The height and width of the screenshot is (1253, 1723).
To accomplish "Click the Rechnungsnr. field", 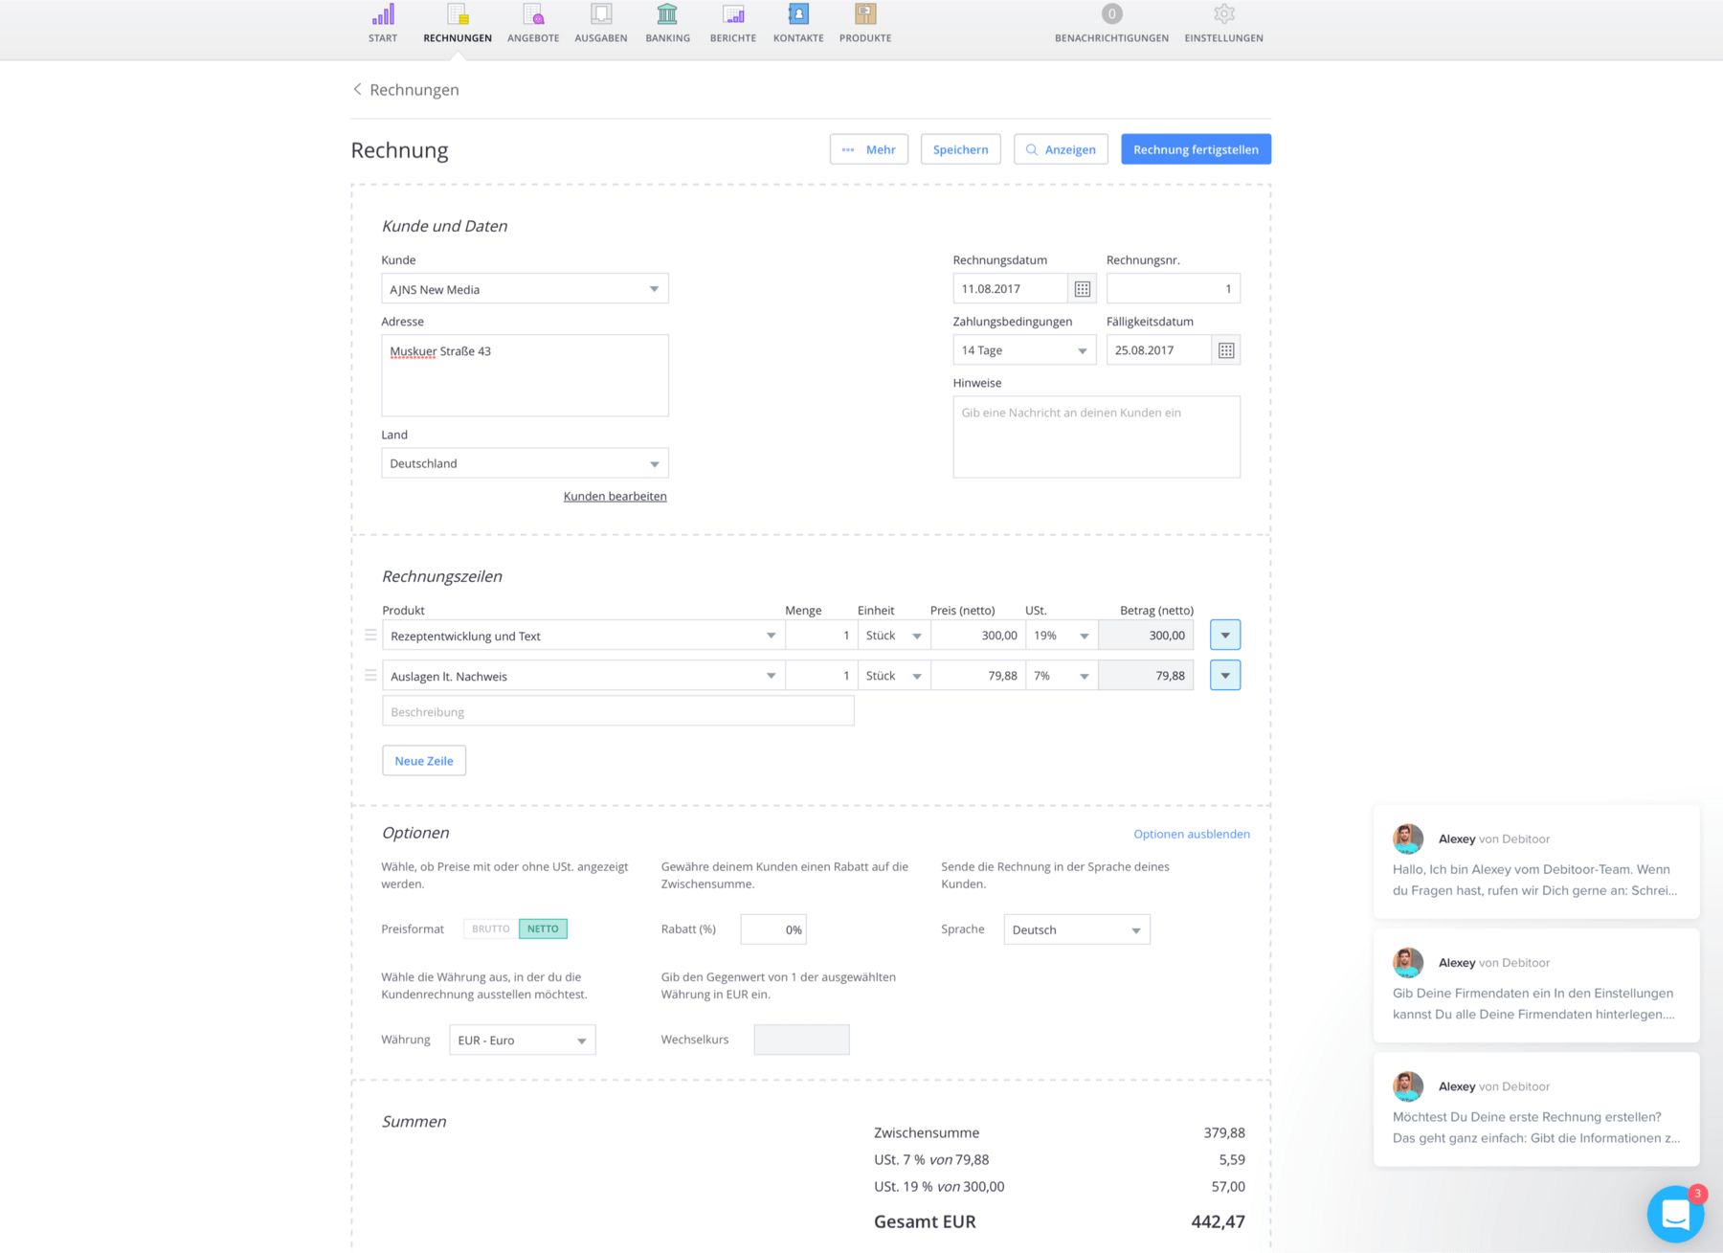I will point(1174,289).
